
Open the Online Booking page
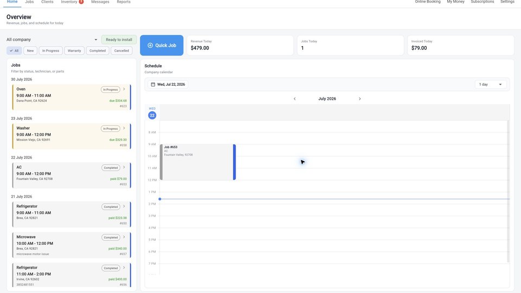pos(428,2)
